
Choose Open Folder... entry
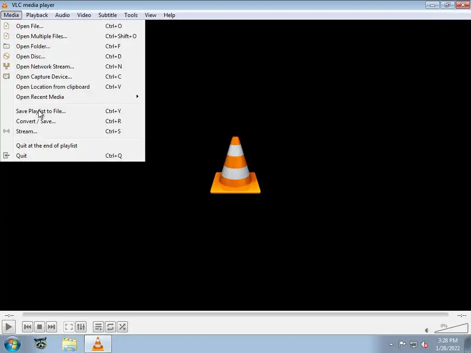point(73,46)
